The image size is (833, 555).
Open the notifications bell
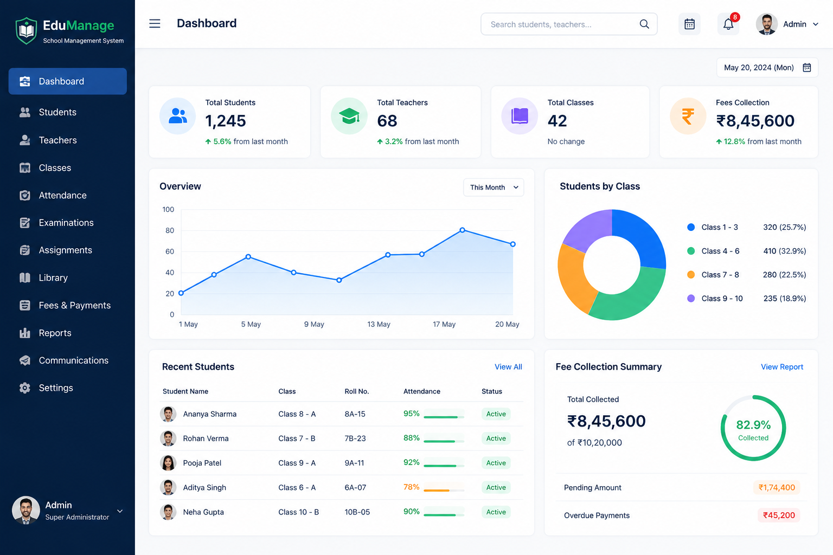click(x=728, y=24)
